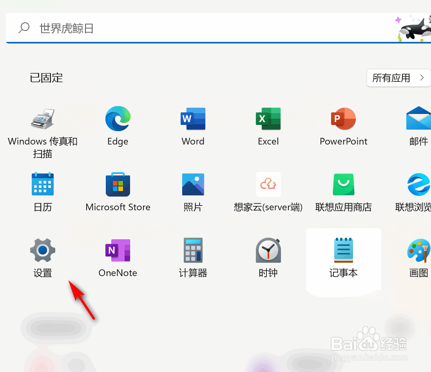Viewport: 431px width, 372px height.
Task: Click the chevron in 所有应用 button
Action: click(422, 78)
